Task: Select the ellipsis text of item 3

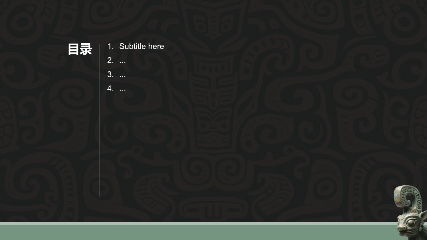Action: point(122,76)
